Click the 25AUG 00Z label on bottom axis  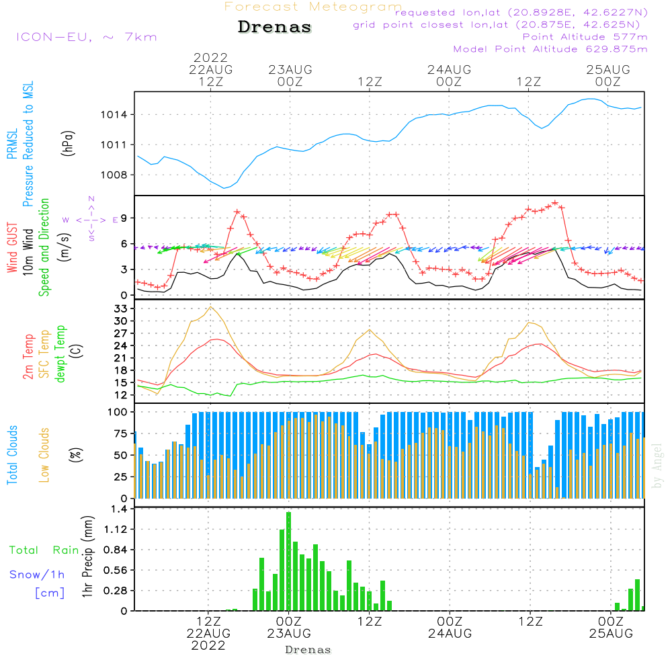point(610,627)
